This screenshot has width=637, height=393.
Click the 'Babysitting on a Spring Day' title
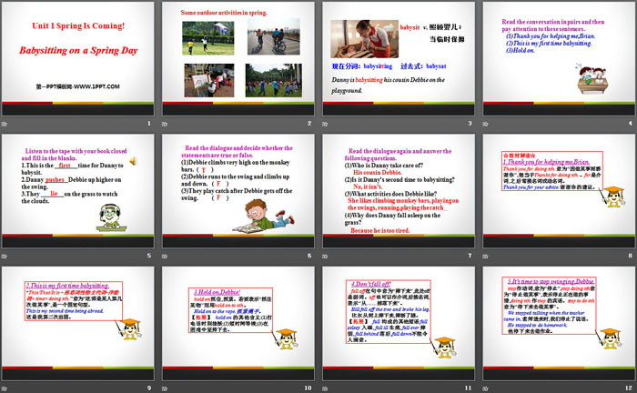click(x=78, y=50)
